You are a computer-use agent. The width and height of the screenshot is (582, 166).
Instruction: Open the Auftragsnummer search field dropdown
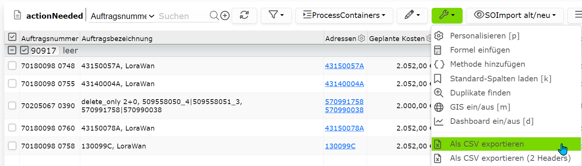pyautogui.click(x=123, y=16)
